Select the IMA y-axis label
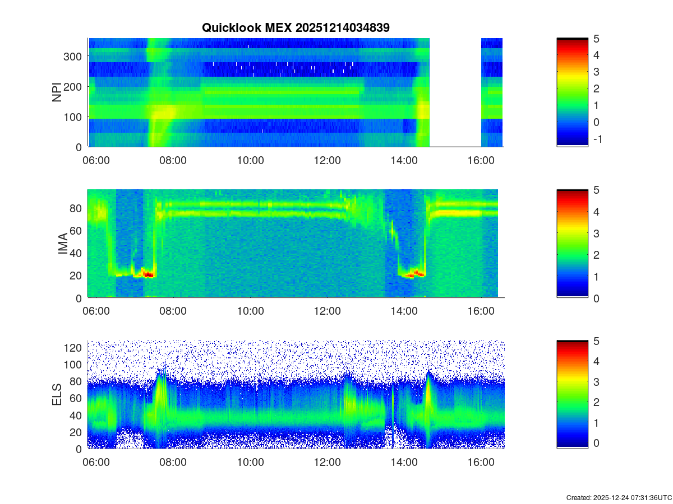673x504 pixels. point(63,244)
